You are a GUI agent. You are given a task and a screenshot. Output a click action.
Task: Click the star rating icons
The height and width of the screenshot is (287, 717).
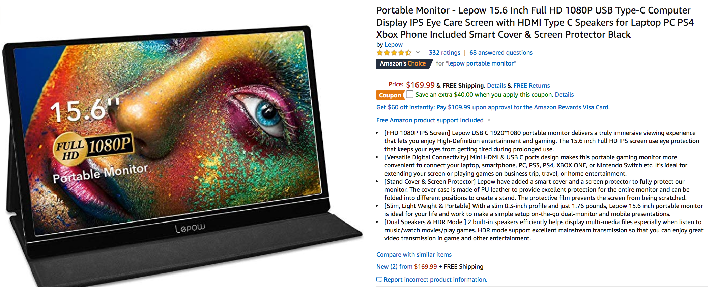394,53
